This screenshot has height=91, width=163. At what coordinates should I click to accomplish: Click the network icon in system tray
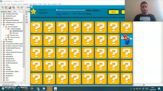coord(134,89)
